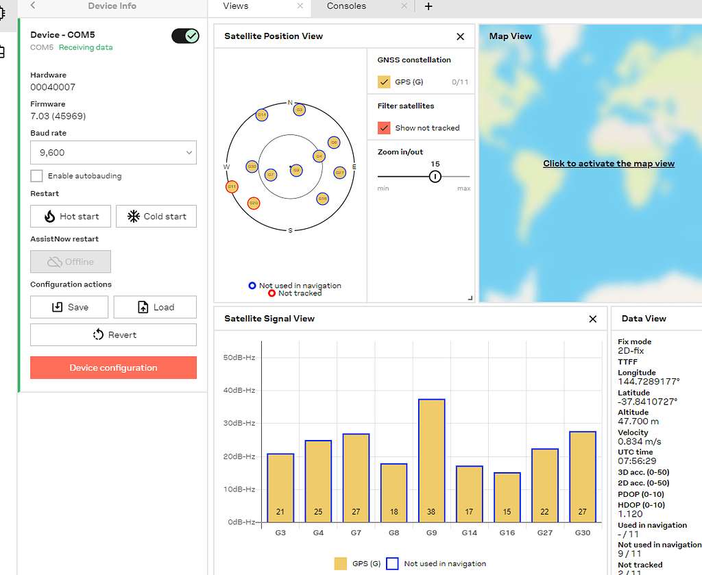Click the 'Click to activate the map view' link
This screenshot has height=575, width=702.
[x=609, y=163]
